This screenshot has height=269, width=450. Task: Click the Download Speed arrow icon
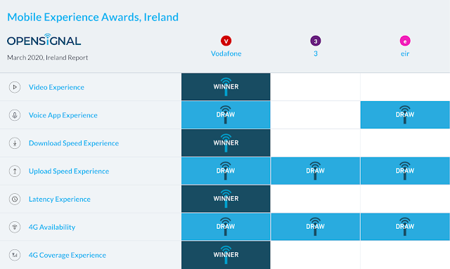pyautogui.click(x=15, y=143)
